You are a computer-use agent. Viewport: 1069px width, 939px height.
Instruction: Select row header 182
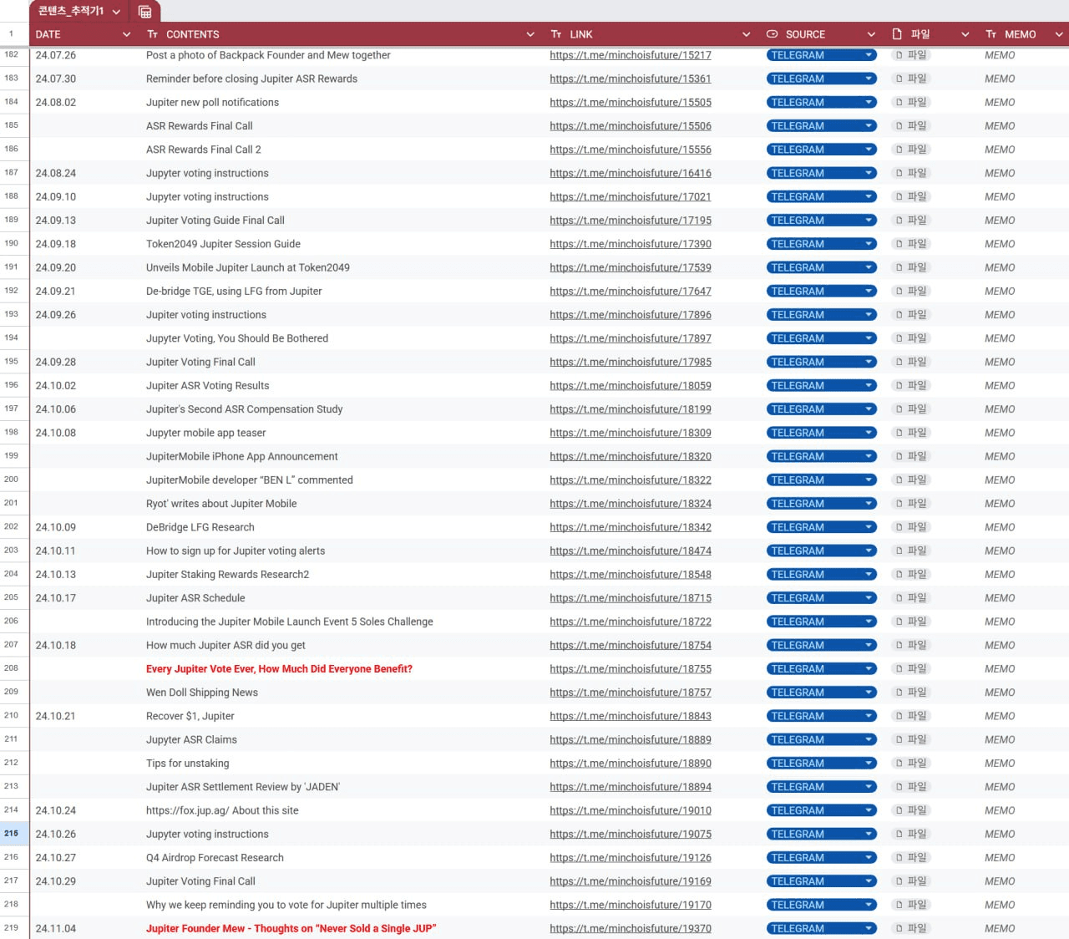[12, 55]
